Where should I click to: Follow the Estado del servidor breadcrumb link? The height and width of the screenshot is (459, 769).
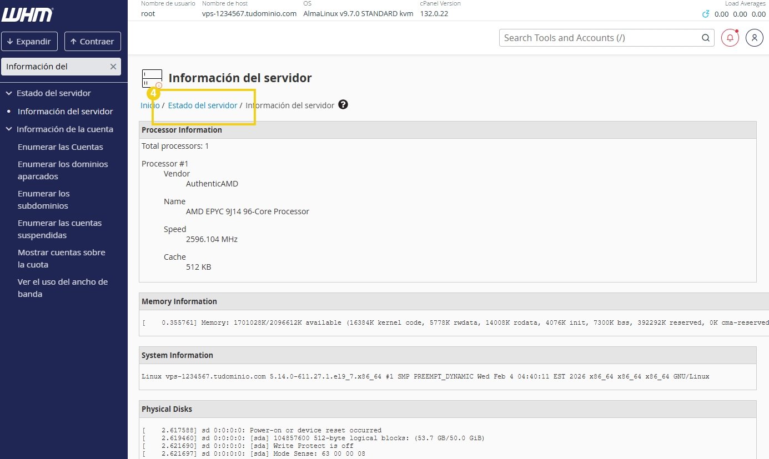coord(202,105)
